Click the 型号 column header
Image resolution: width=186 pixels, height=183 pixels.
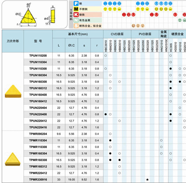coord(38,41)
